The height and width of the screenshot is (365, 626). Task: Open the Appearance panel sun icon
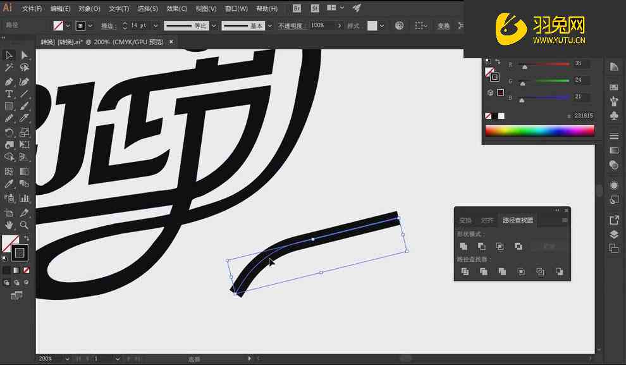[614, 185]
